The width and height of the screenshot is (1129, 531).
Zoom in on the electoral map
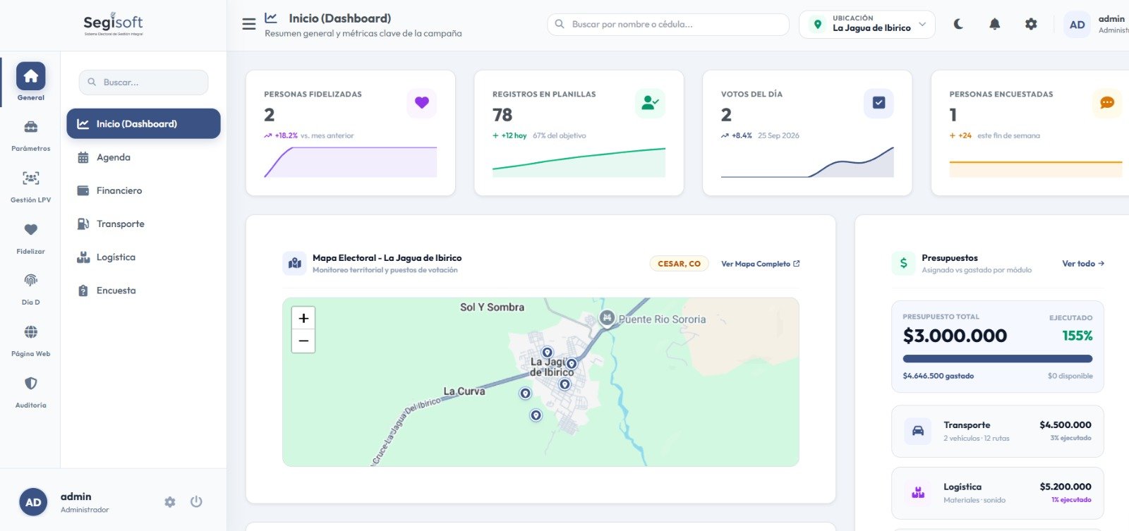(x=303, y=318)
